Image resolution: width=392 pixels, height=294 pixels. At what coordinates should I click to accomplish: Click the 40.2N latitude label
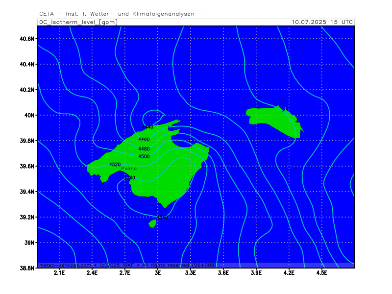pos(27,90)
